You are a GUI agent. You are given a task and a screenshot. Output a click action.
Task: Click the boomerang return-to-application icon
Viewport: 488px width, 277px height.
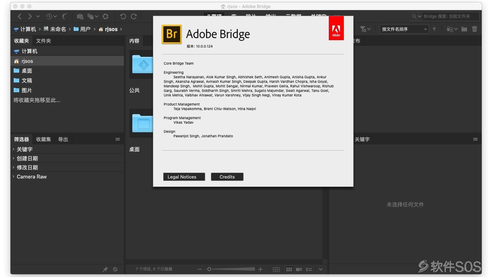(x=65, y=16)
